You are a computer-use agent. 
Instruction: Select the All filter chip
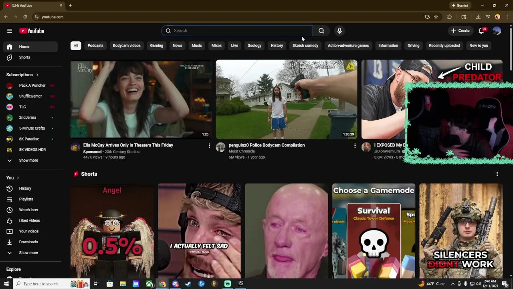[76, 46]
